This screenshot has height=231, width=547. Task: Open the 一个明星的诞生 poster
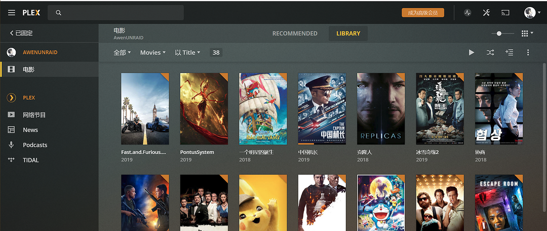pos(263,109)
